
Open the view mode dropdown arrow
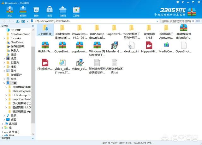click(27, 21)
